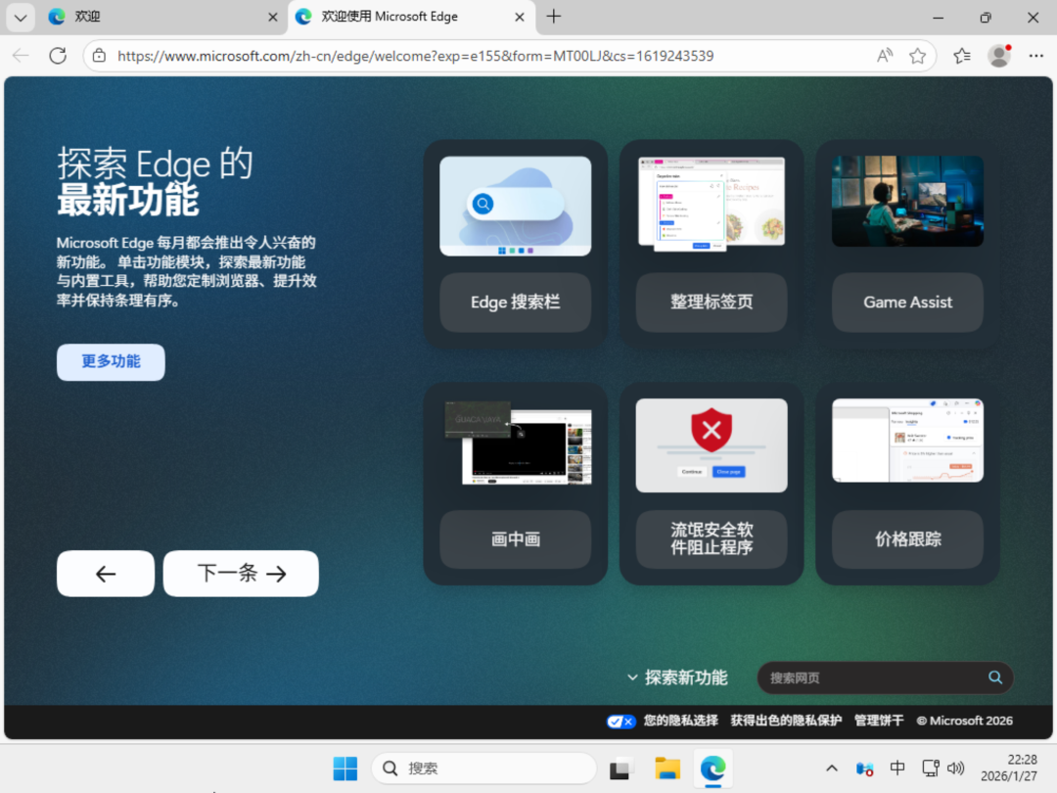
Task: Click 管理饼干 at the bottom
Action: (x=878, y=721)
